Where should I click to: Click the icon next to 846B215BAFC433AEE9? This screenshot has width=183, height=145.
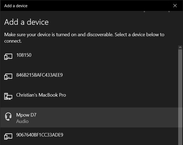[8, 77]
